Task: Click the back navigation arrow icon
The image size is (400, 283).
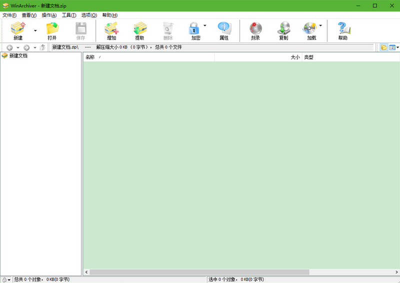Action: [9, 47]
